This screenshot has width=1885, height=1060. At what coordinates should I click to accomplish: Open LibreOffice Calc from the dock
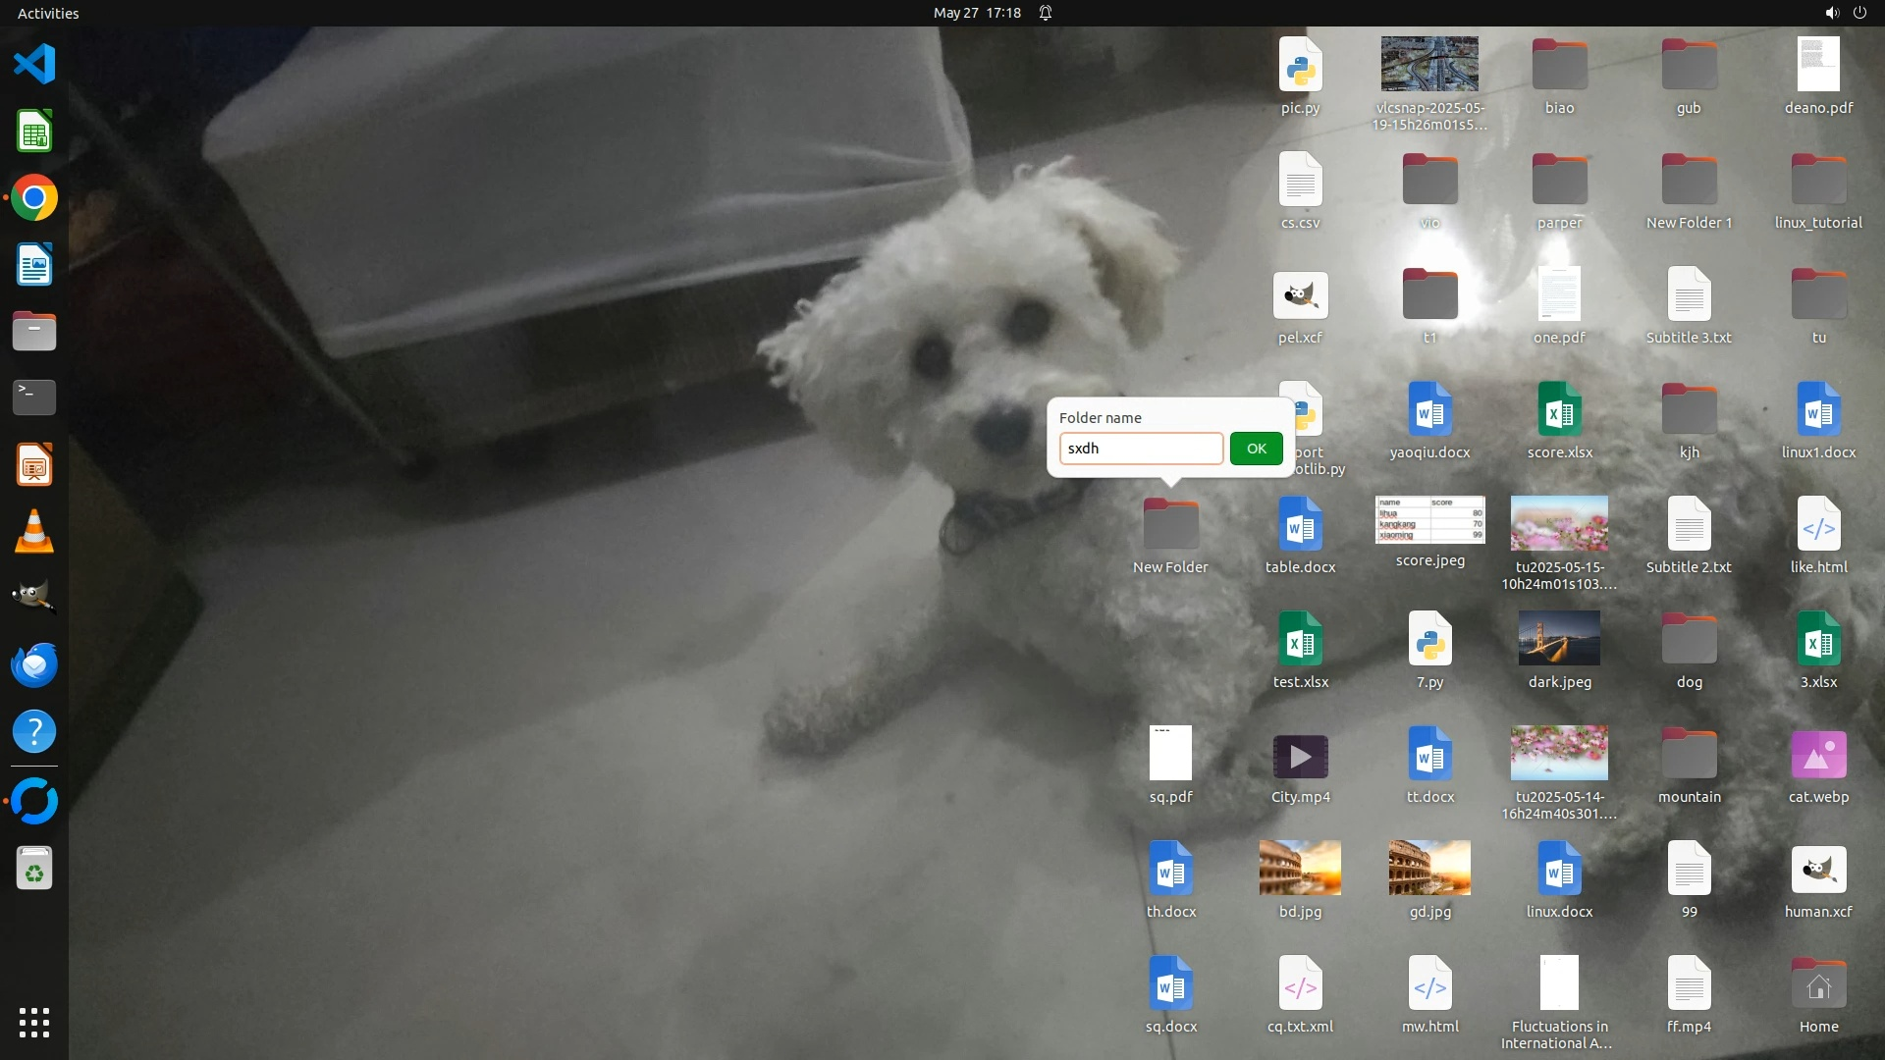click(x=34, y=132)
